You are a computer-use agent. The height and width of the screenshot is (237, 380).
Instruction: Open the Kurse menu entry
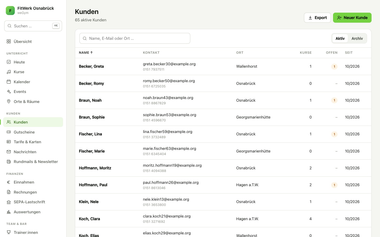click(33, 72)
